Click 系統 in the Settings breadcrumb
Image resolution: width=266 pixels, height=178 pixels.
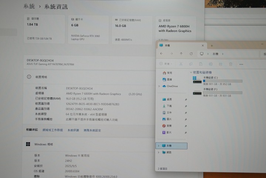[29, 6]
